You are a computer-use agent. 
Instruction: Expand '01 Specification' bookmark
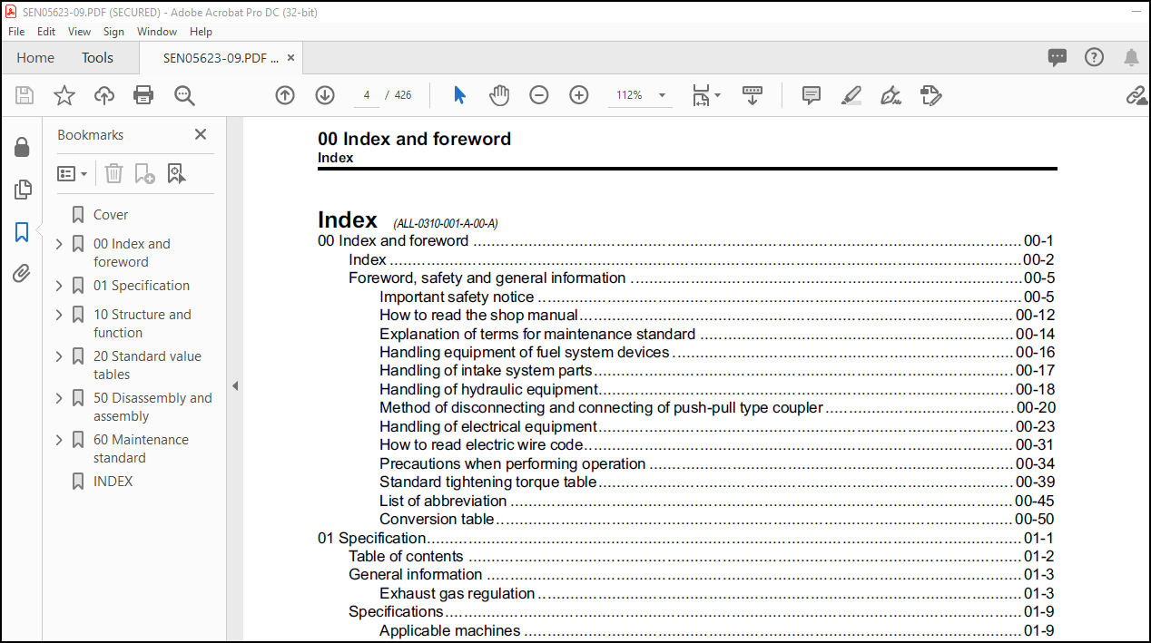click(x=59, y=286)
